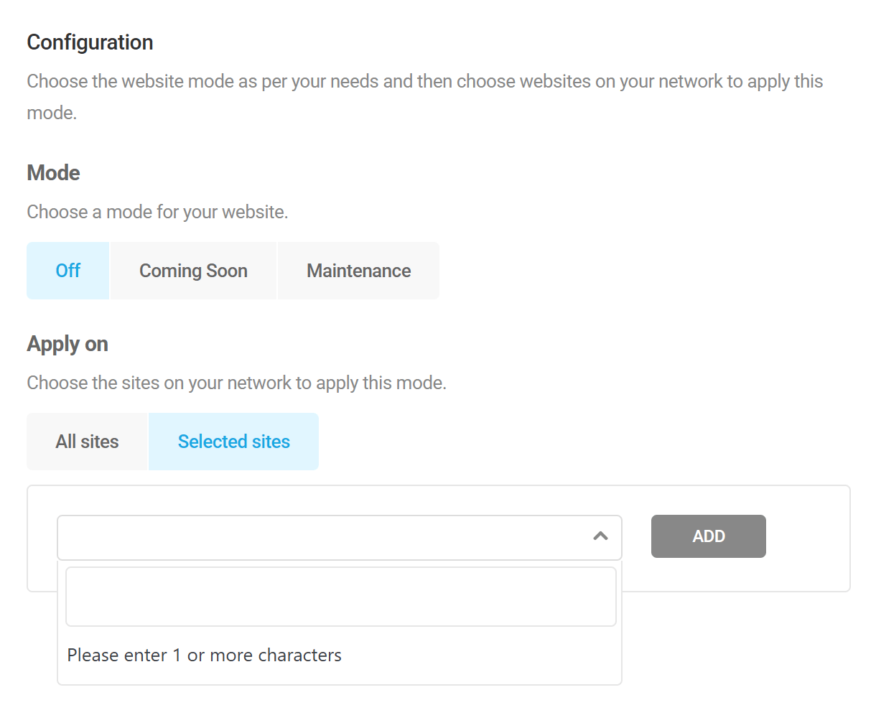This screenshot has height=723, width=876.
Task: Click the site picker input area
Action: (323, 536)
